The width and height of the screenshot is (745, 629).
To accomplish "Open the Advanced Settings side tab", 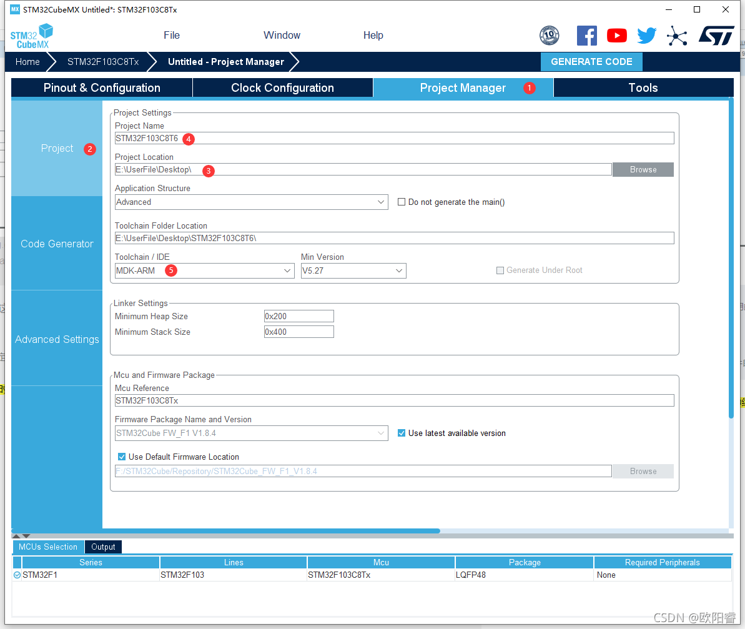I will 57,339.
